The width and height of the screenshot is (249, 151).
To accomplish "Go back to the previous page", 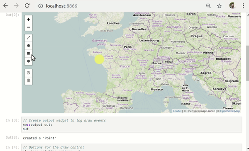I will point(5,6).
